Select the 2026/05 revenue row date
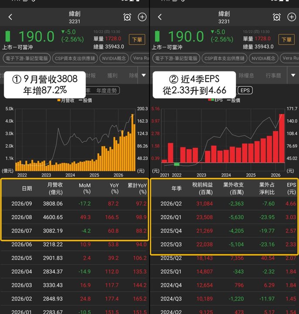 point(22,258)
